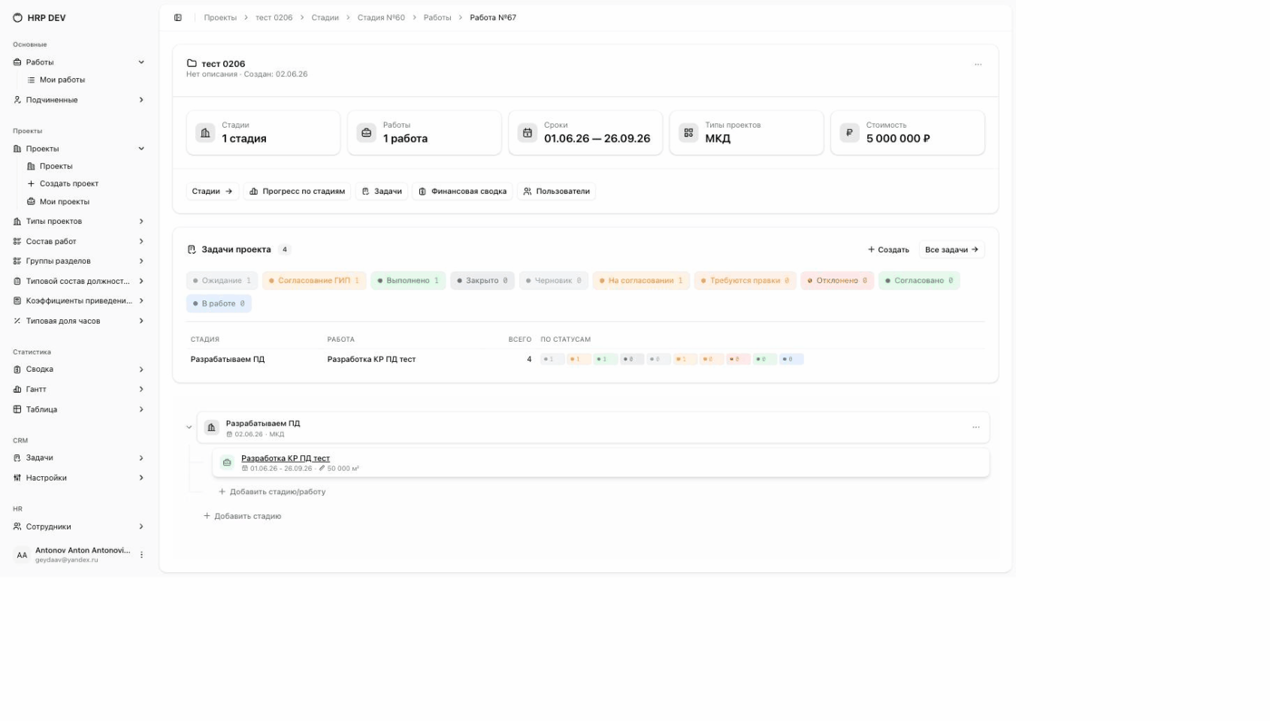Open Все задачи
Viewport: 1270px width, 721px height.
tap(952, 249)
